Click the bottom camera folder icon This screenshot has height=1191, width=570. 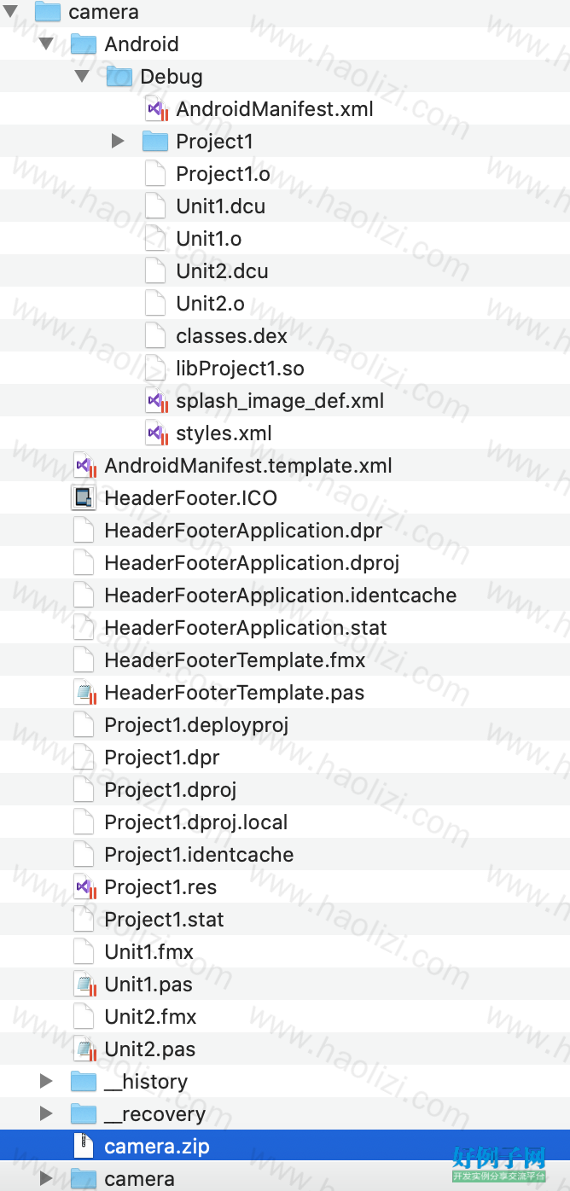point(83,1178)
